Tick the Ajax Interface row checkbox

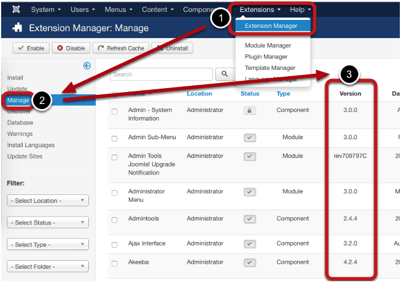114,245
